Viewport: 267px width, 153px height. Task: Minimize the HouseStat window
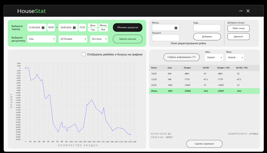point(241,11)
